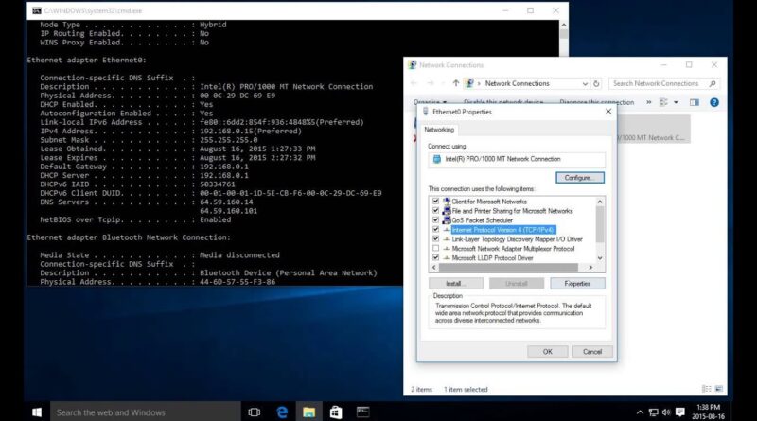The height and width of the screenshot is (421, 757).
Task: Open the Windows Start menu
Action: pos(37,412)
